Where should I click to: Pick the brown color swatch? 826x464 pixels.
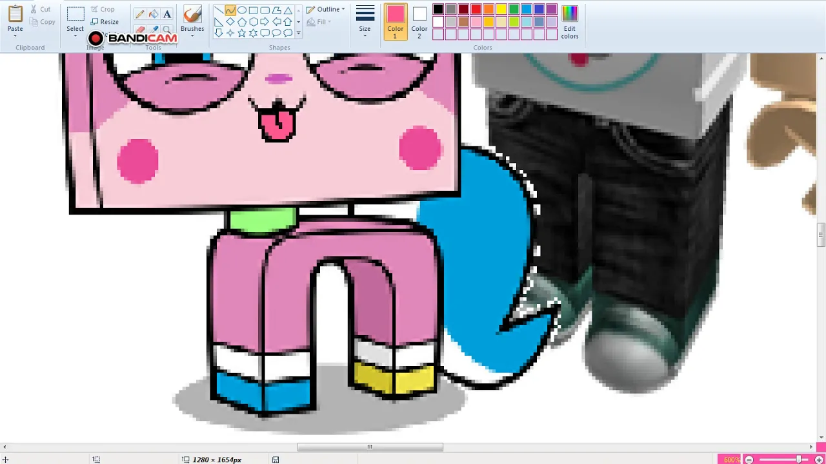(463, 22)
